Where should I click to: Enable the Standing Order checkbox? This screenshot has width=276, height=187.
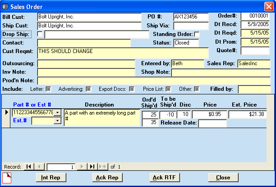point(197,34)
